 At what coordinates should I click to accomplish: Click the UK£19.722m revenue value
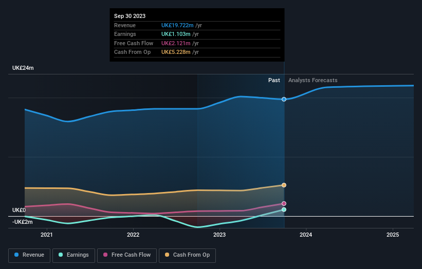(177, 25)
